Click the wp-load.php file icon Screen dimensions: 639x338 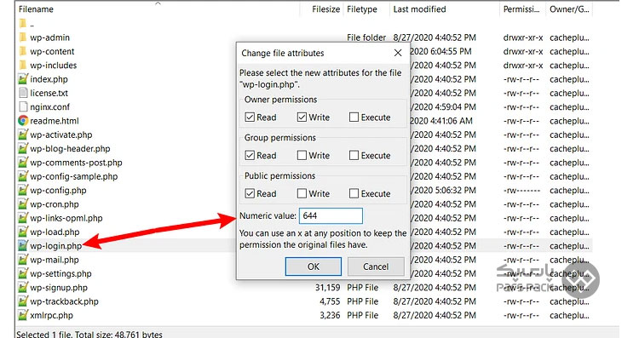[23, 232]
